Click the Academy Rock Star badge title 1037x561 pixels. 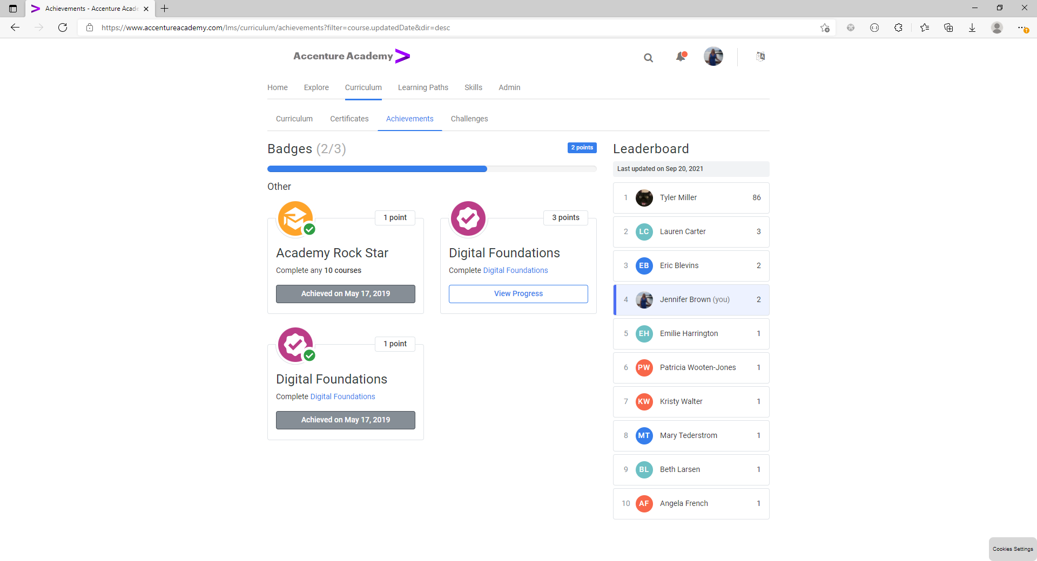coord(332,253)
